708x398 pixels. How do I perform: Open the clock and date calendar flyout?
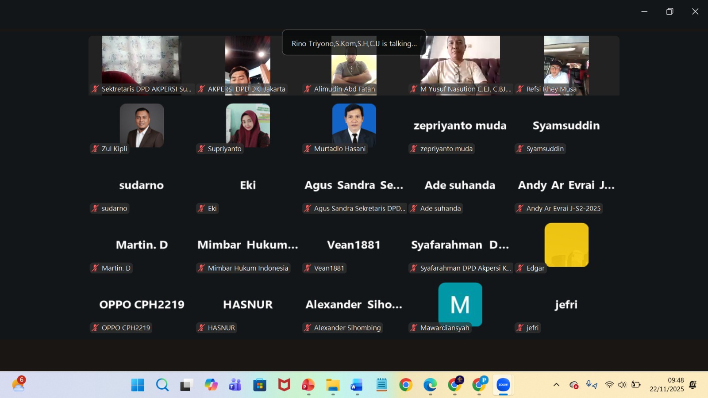click(666, 385)
